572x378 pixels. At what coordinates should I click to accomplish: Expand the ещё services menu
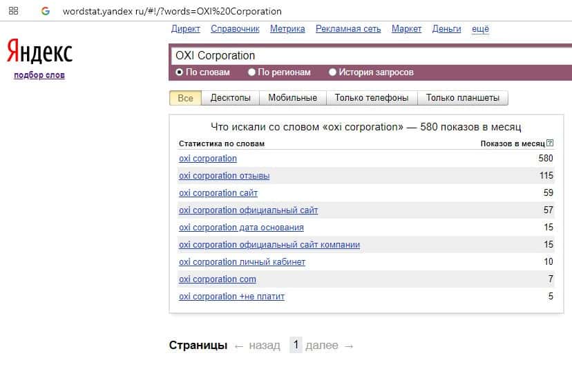pyautogui.click(x=480, y=29)
